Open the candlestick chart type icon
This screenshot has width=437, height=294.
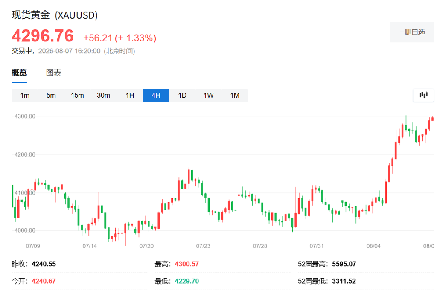pyautogui.click(x=423, y=95)
